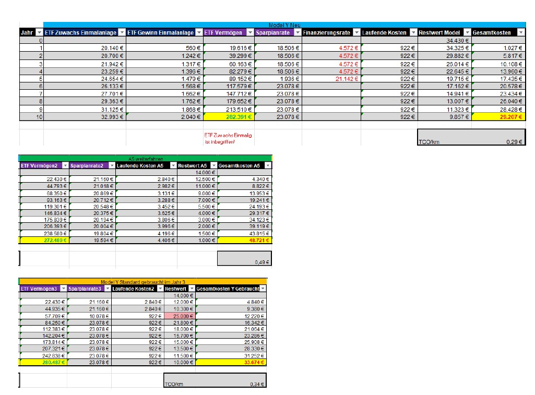Select the 0,49 € TCO cell
535x395 pixels.
click(x=244, y=262)
